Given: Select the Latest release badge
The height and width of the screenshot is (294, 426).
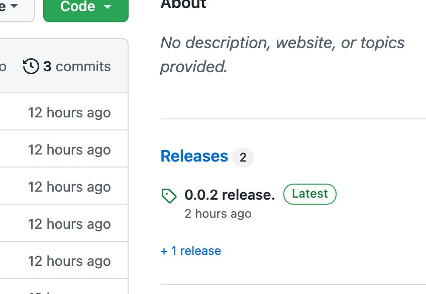Looking at the screenshot, I should [x=309, y=194].
